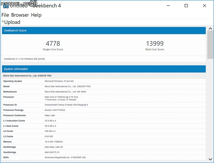Click the scrollbar up arrow

(x=210, y=29)
